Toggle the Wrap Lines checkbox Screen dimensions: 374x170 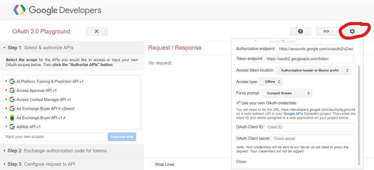point(151,164)
